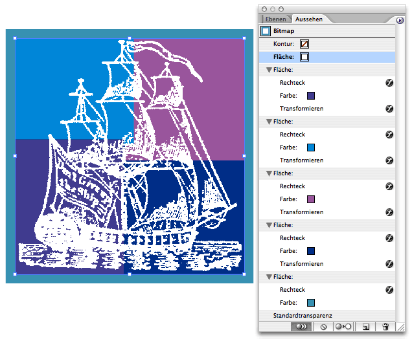Switch to the Ebenen tab
Image resolution: width=412 pixels, height=339 pixels.
275,19
